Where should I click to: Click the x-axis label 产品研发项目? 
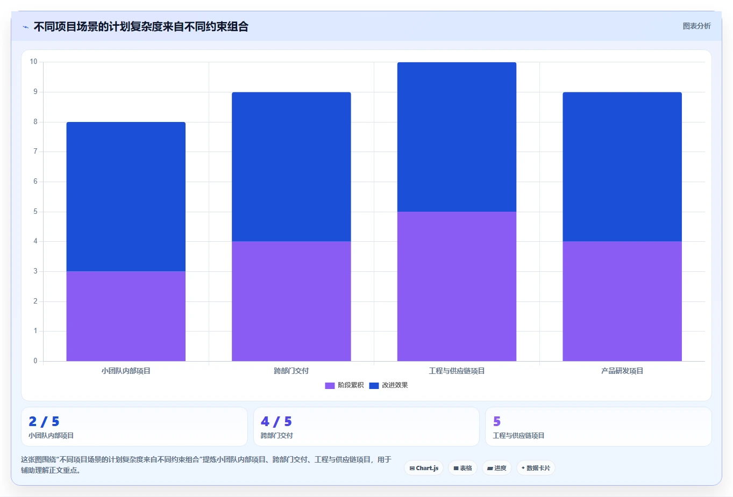pos(622,371)
